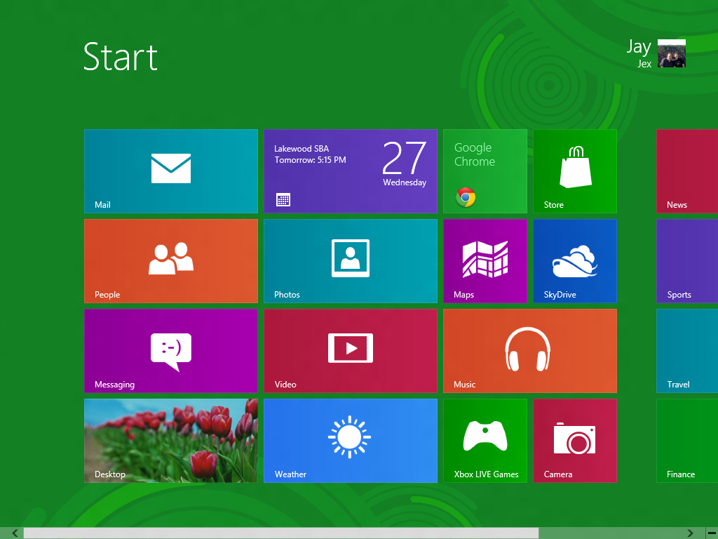Screen dimensions: 718x539
Task: Open the People app
Action: (x=170, y=260)
